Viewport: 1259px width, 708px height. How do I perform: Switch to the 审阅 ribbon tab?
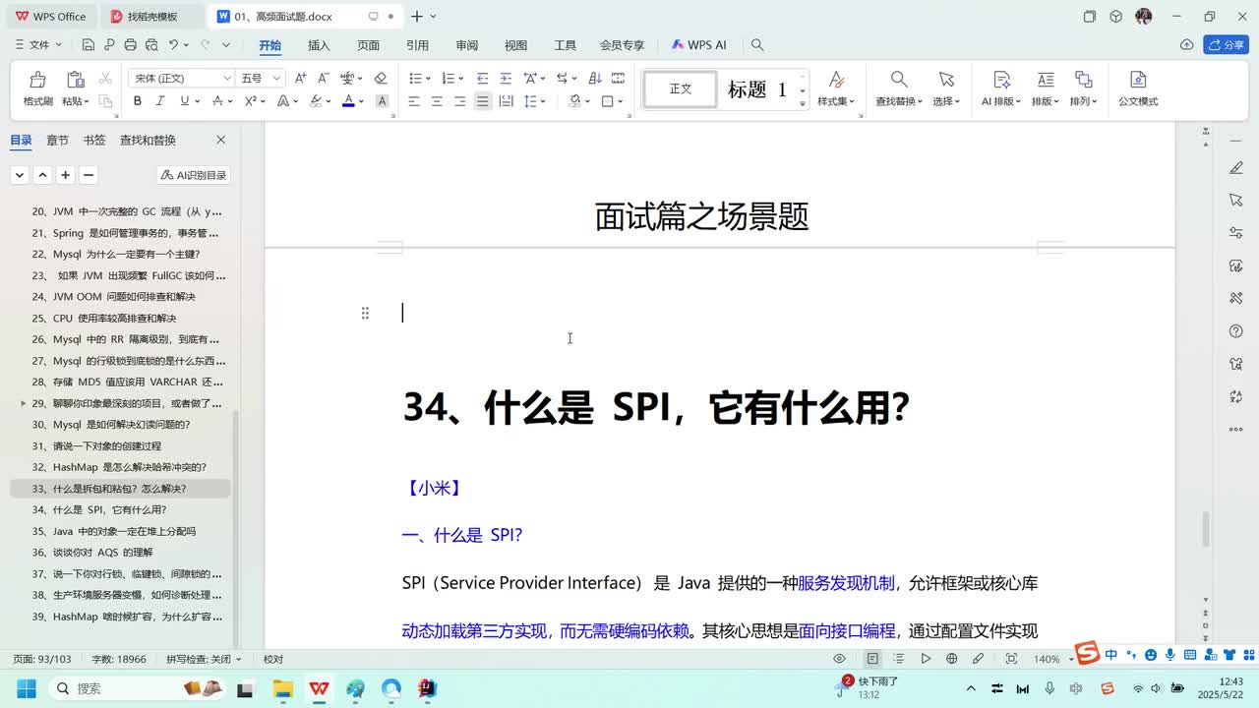pos(466,45)
